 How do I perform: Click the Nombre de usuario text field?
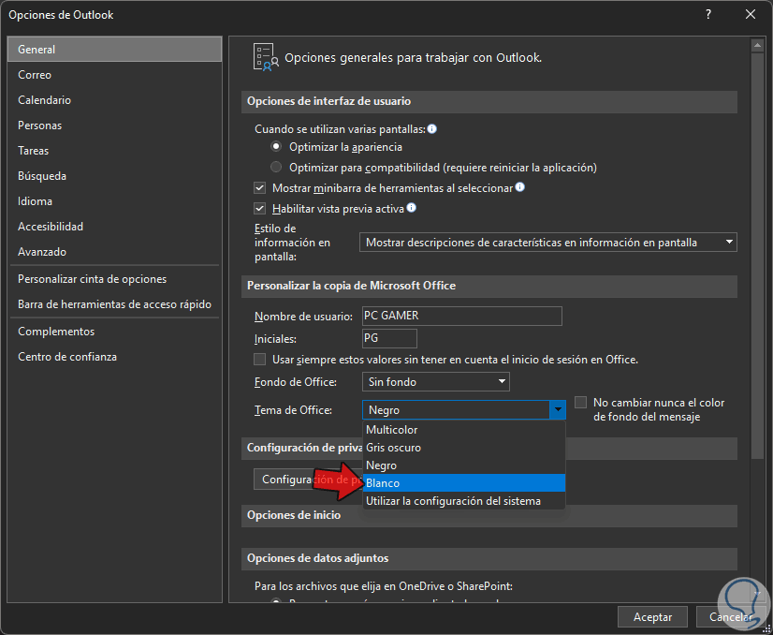(461, 317)
